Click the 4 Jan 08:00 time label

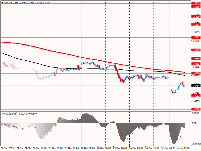click(183, 148)
